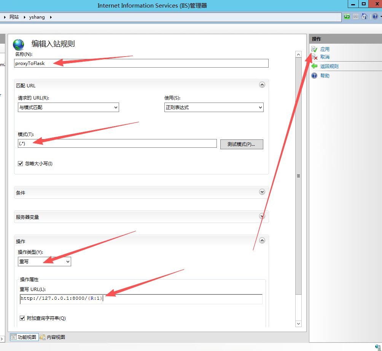Click the 重写 URL input field
The image size is (382, 351).
tap(141, 299)
